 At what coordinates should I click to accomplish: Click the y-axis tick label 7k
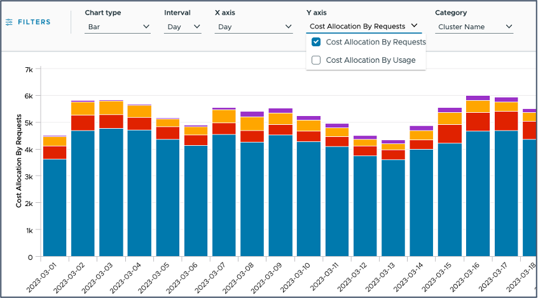point(29,70)
